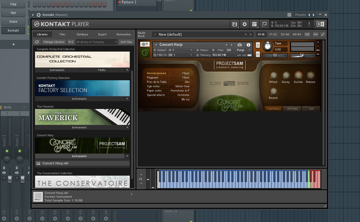Toggle the PV button on the instrument
This screenshot has width=360, height=222.
pos(318,54)
